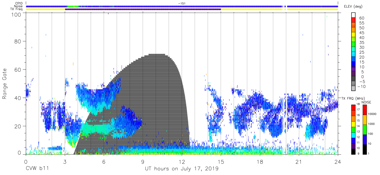
Task: Click the 18 hour tick on UT axis
Action: point(260,162)
